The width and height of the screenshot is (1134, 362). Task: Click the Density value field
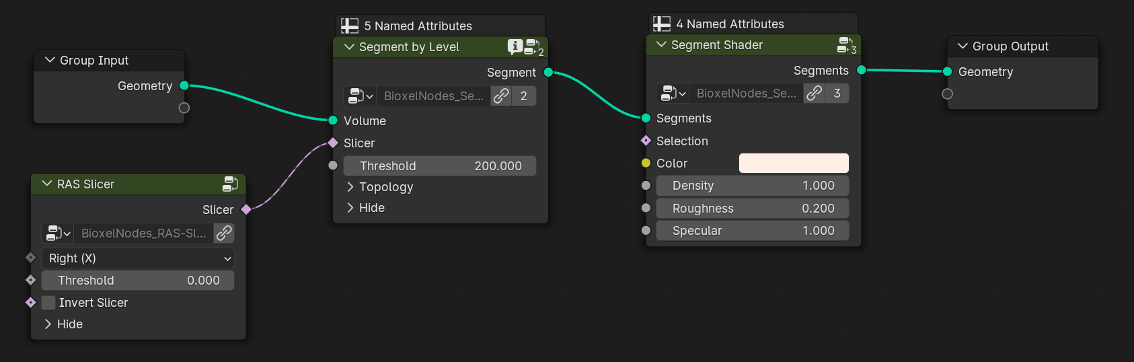(x=752, y=186)
